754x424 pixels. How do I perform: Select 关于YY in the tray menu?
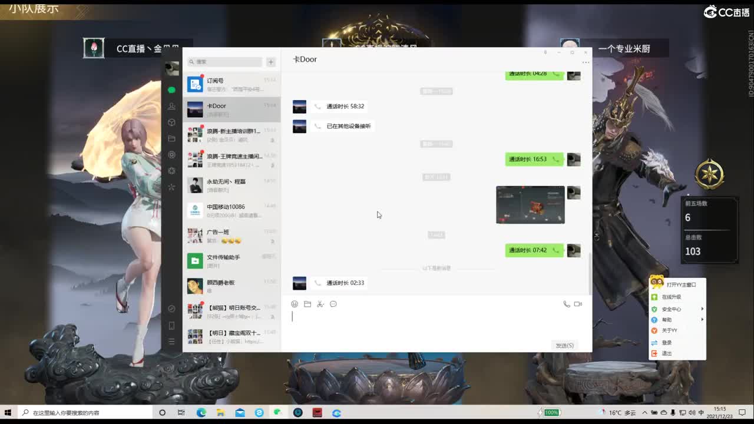(x=677, y=330)
